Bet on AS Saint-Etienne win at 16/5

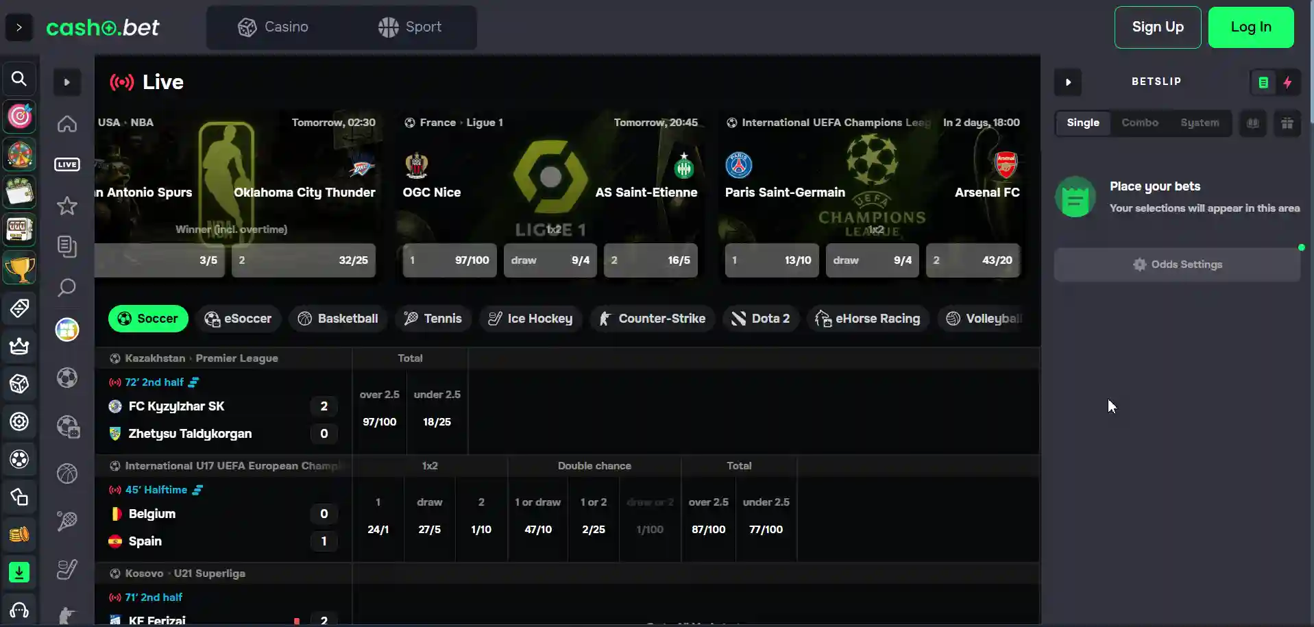pyautogui.click(x=650, y=260)
